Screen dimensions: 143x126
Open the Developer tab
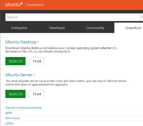coord(57,28)
